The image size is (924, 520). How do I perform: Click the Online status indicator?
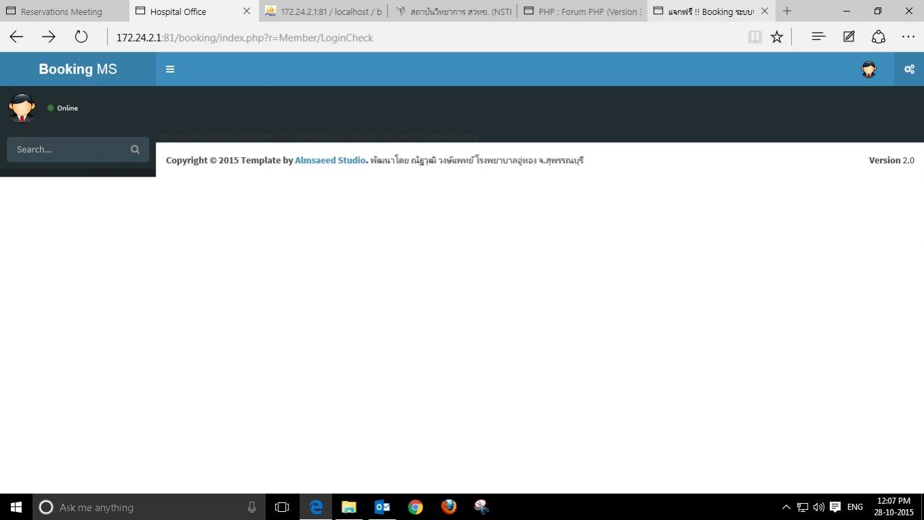click(62, 108)
